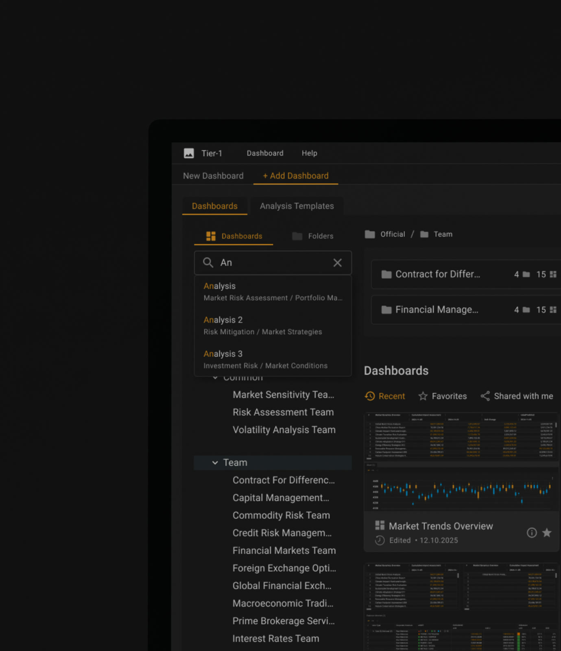Image resolution: width=561 pixels, height=651 pixels.
Task: Click dashboard count icon on Financial Manage card
Action: (x=553, y=310)
